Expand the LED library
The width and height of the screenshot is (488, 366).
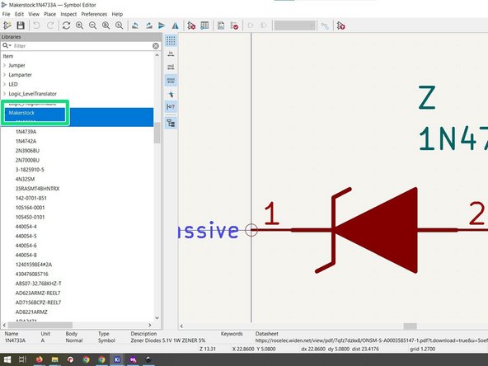coord(4,84)
